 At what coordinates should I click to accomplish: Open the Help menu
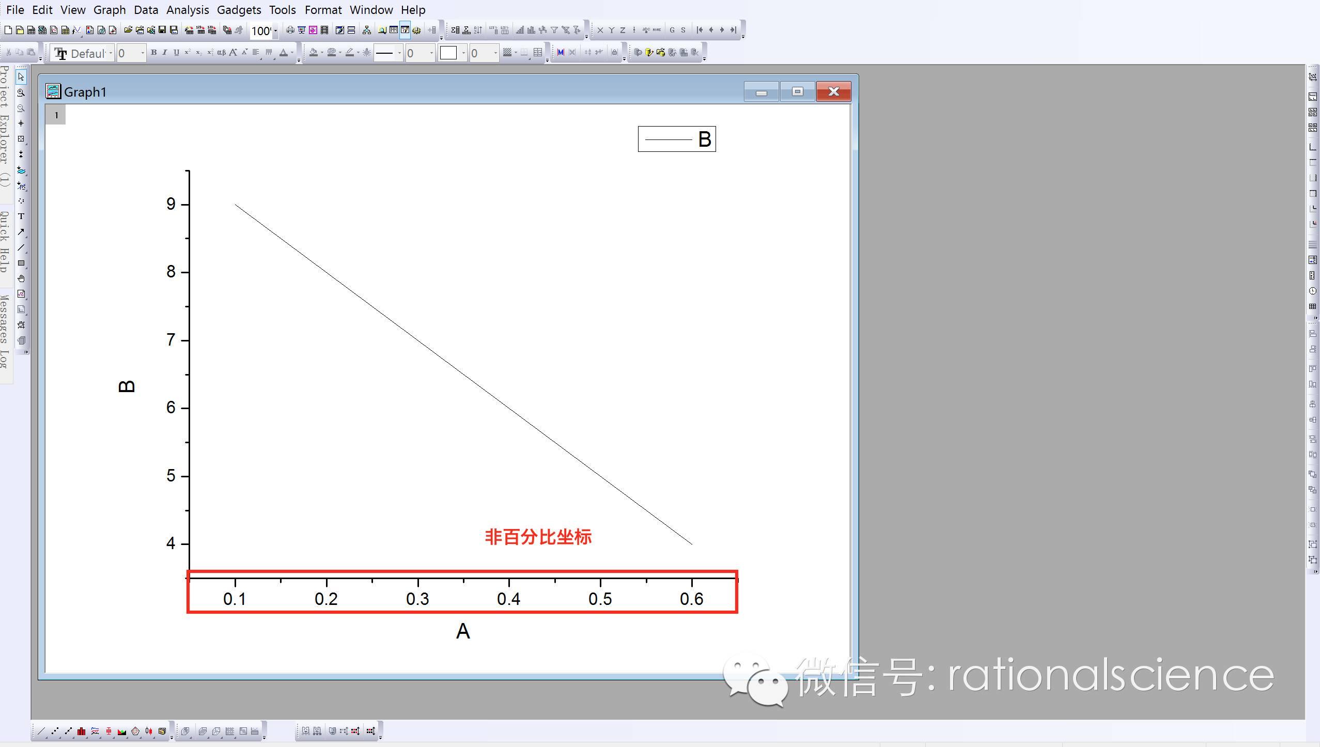click(x=413, y=10)
